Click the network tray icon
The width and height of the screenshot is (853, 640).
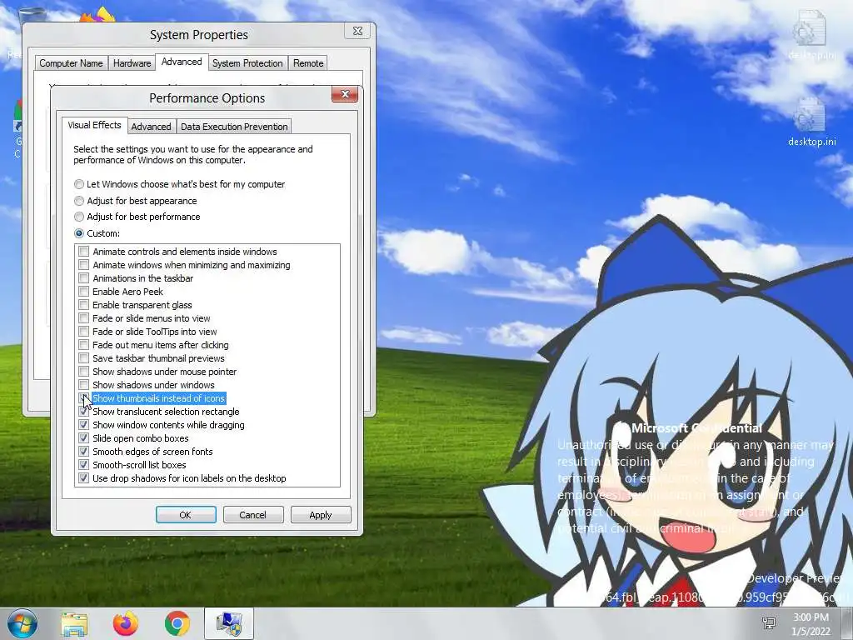click(769, 623)
